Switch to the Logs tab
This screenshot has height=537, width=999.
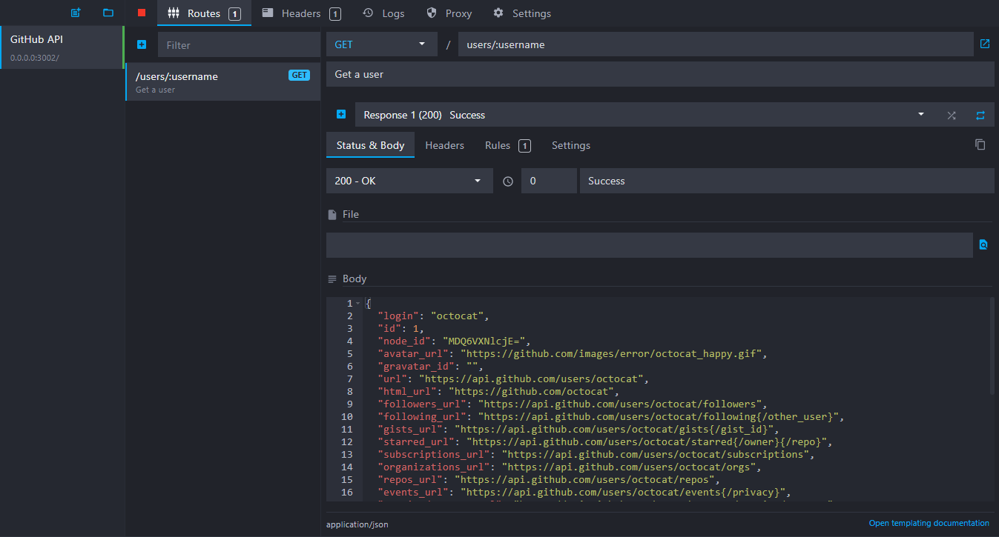[383, 13]
